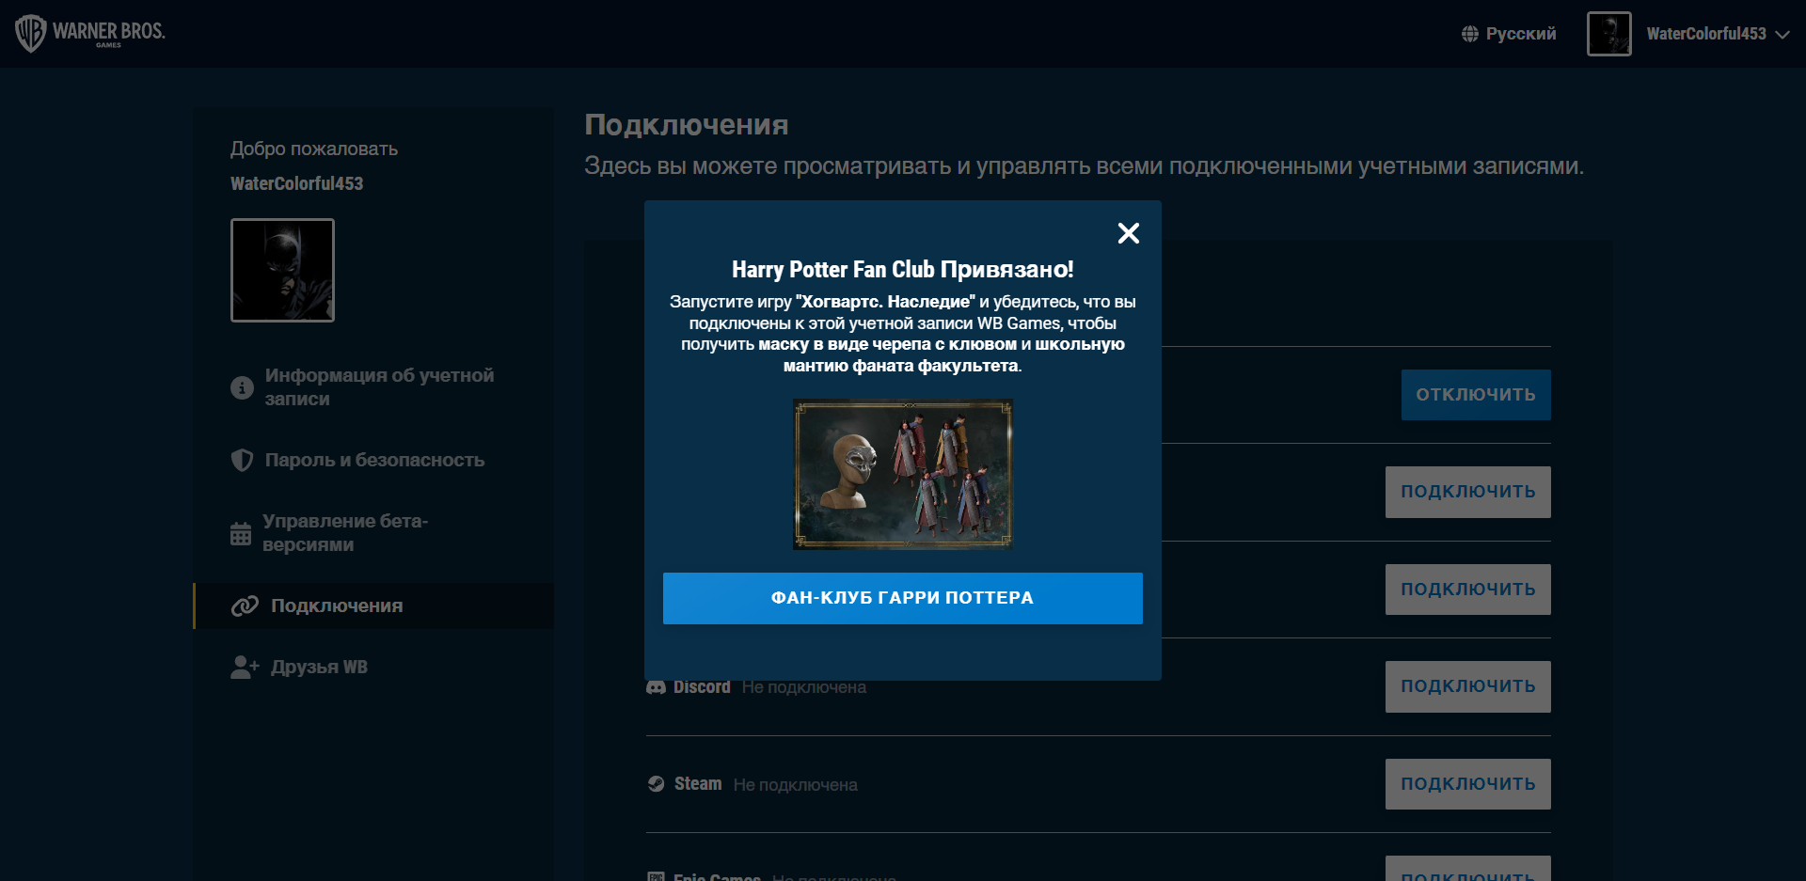Screen dimensions: 1806x881
Task: Click the chain link Подключения icon
Action: [245, 606]
